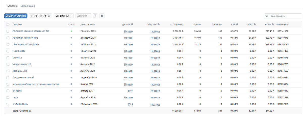Image resolution: width=303 pixels, height=116 pixels.
Task: Sort by Переходы column header
Action: pyautogui.click(x=217, y=24)
